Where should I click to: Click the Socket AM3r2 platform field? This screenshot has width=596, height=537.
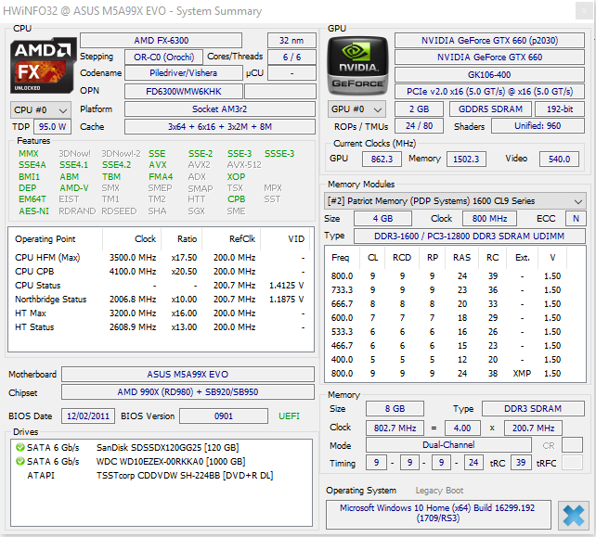click(220, 109)
